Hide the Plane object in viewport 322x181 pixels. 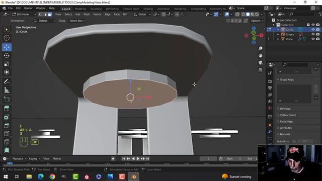[x=313, y=39]
